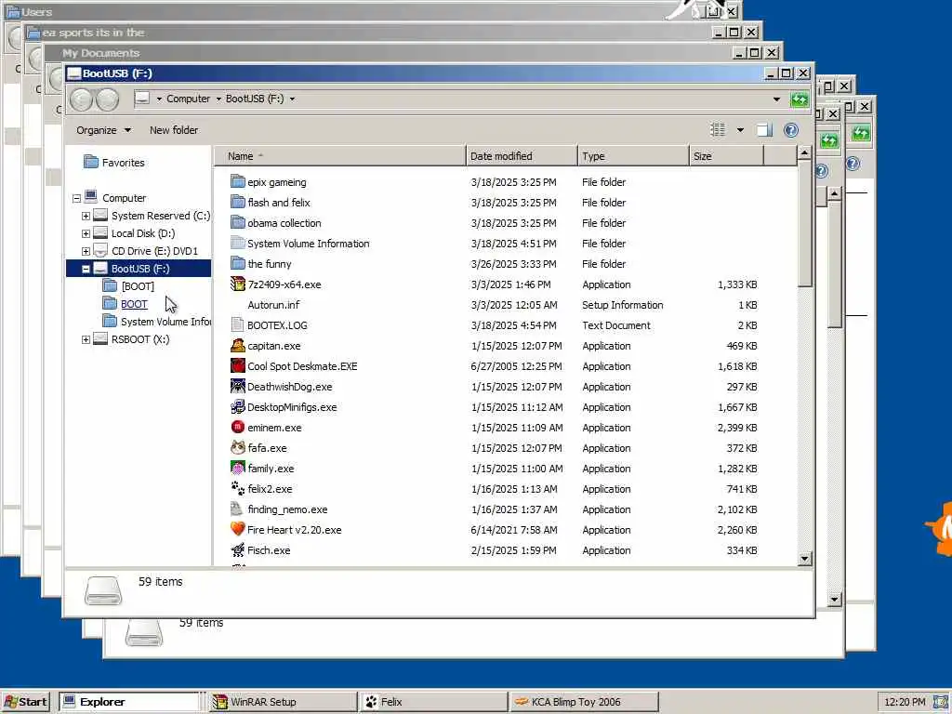Viewport: 952px width, 714px height.
Task: Open the dropdown arrow after Computer in breadcrumb
Action: point(218,99)
